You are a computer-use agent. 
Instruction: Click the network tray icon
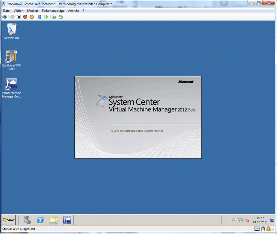coord(240,220)
